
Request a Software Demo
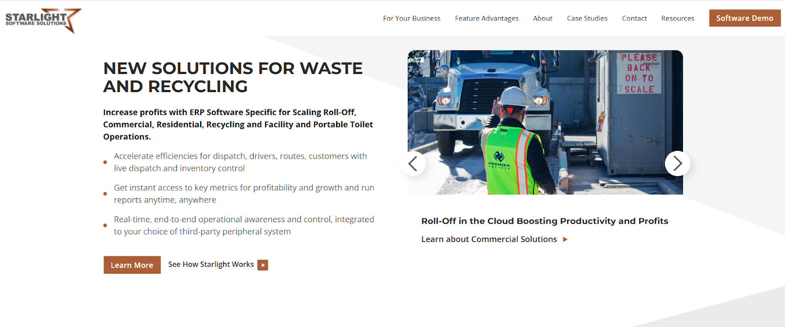745,18
